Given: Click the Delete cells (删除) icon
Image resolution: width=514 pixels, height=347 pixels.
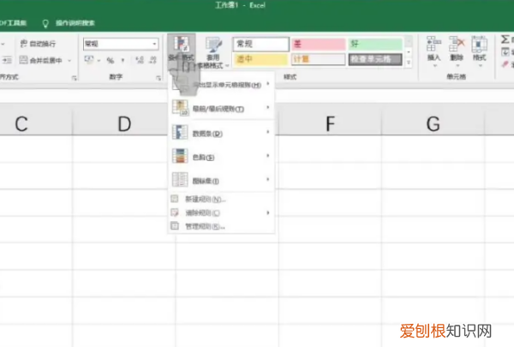Looking at the screenshot, I should coord(457,45).
